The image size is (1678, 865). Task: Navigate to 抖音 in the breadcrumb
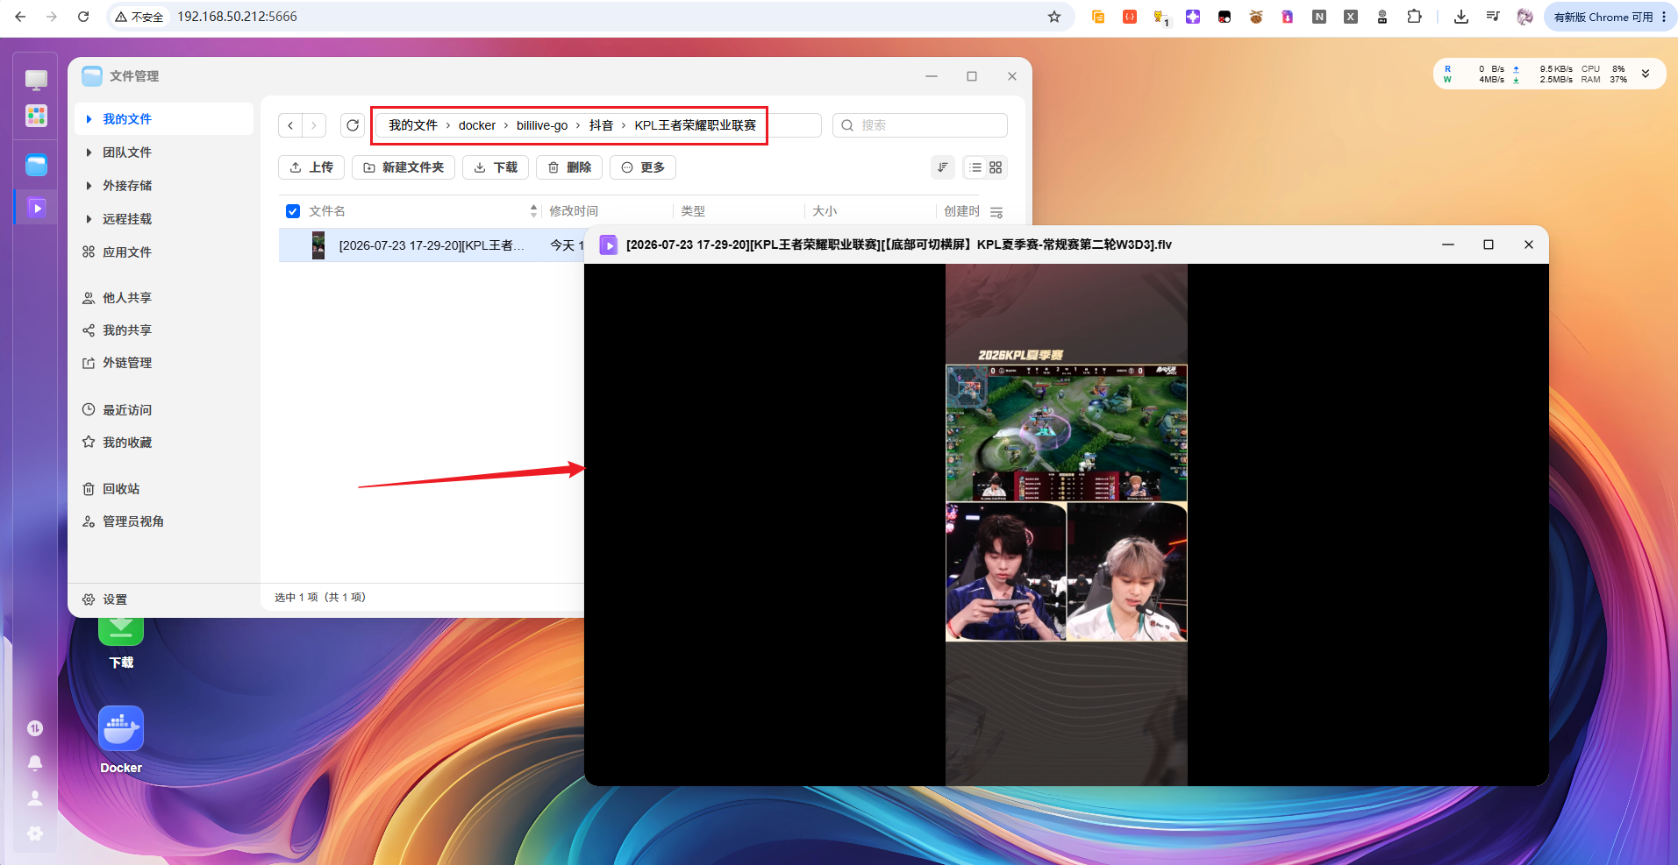601,125
